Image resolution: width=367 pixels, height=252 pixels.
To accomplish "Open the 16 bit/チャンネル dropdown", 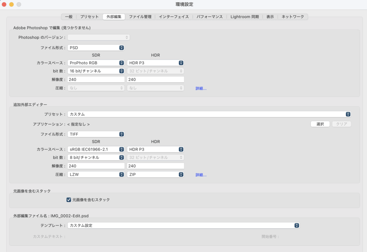I will (x=96, y=71).
